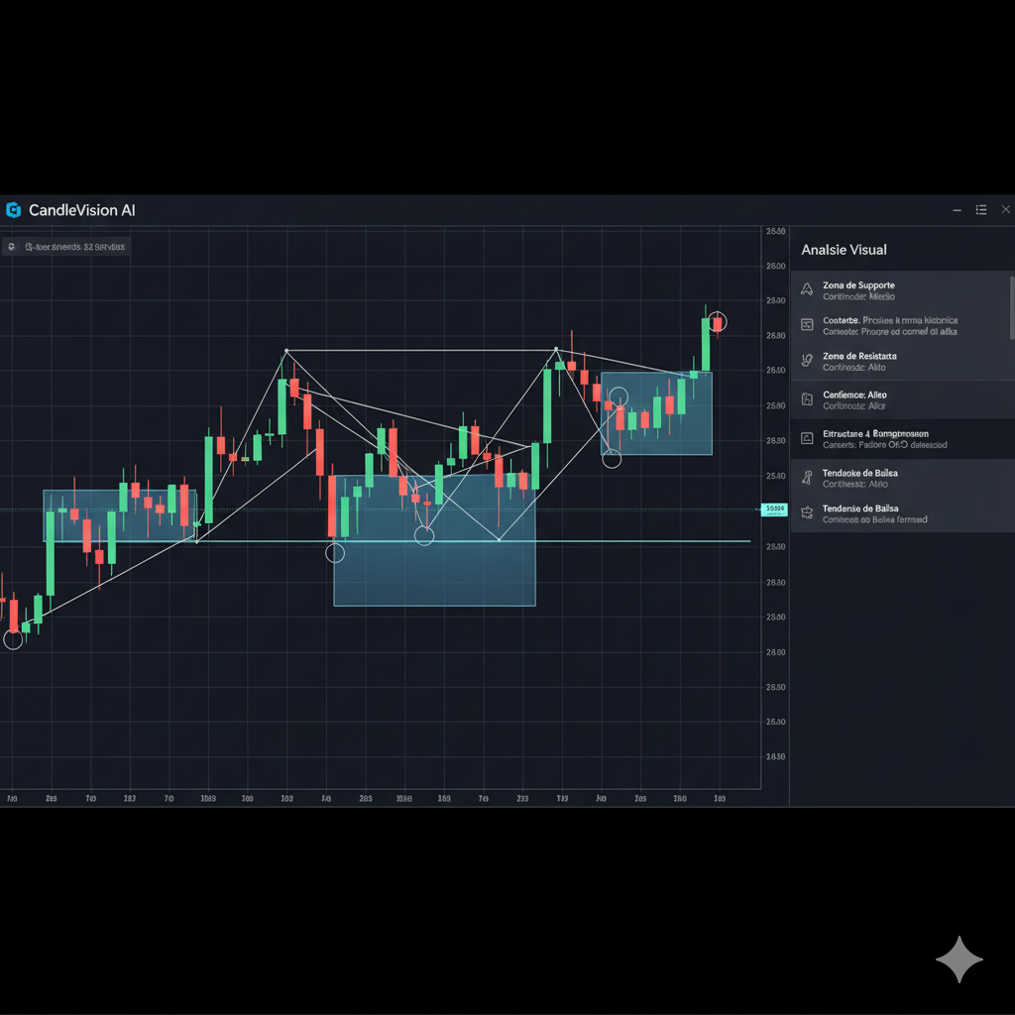Viewport: 1015px width, 1015px height.
Task: Click the icon next to first Tendaoke de Balsa
Action: point(806,478)
